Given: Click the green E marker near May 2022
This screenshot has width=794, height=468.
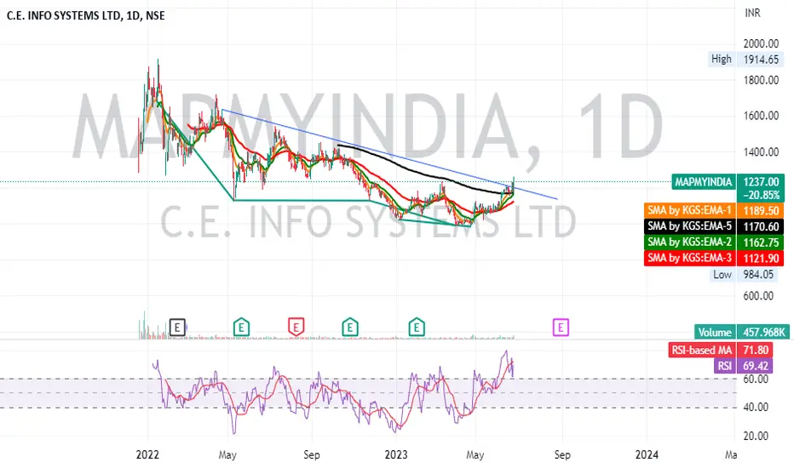Looking at the screenshot, I should coord(242,328).
